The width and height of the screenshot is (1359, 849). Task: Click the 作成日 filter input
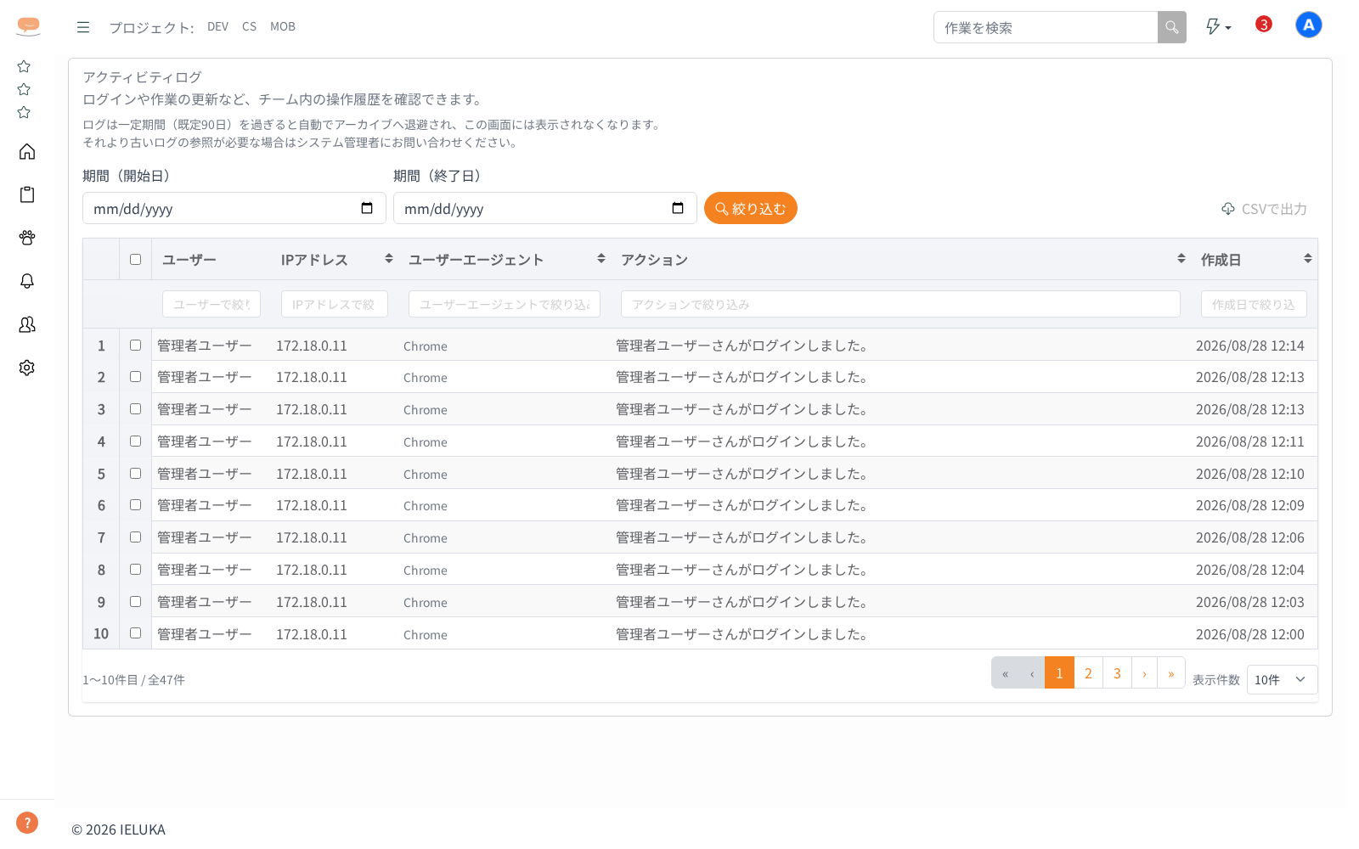click(1254, 304)
